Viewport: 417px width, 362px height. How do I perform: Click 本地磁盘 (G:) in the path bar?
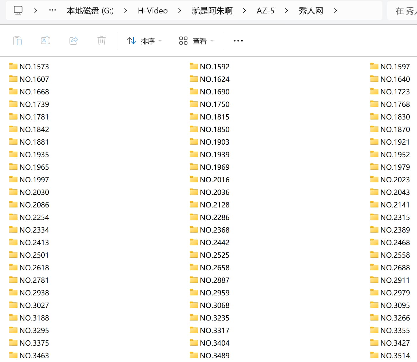point(90,10)
